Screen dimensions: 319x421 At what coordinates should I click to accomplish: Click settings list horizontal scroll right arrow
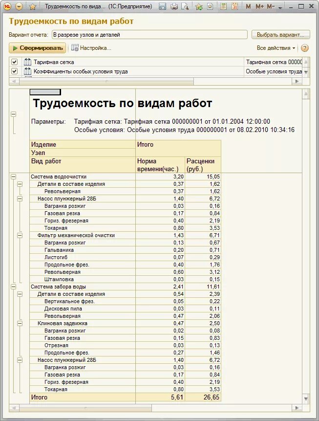coord(297,81)
